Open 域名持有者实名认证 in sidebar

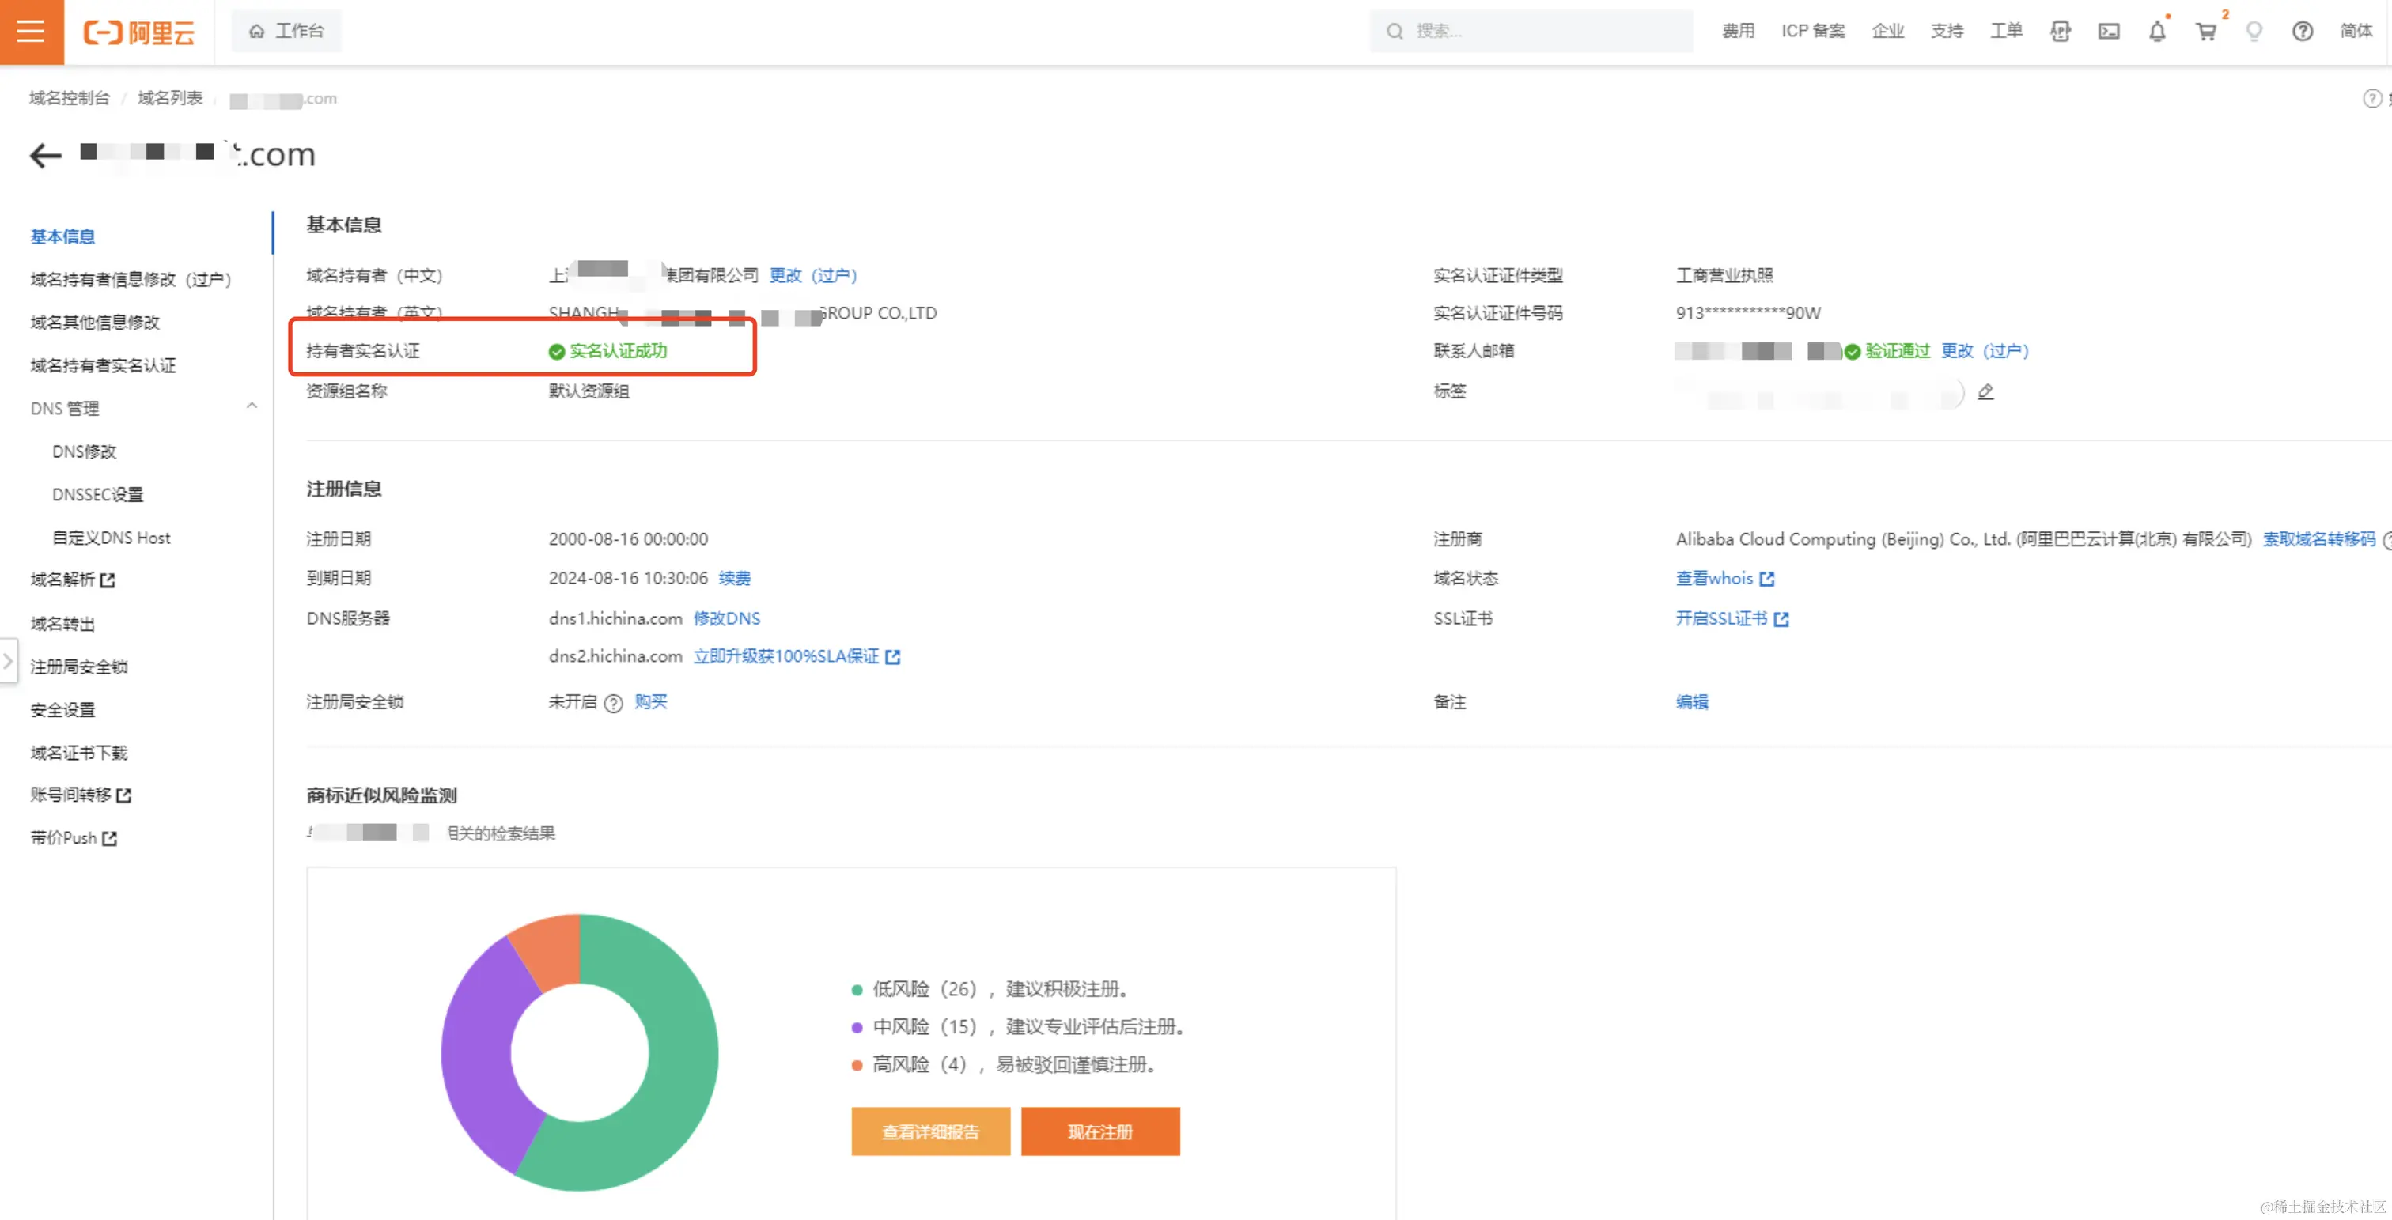(103, 364)
